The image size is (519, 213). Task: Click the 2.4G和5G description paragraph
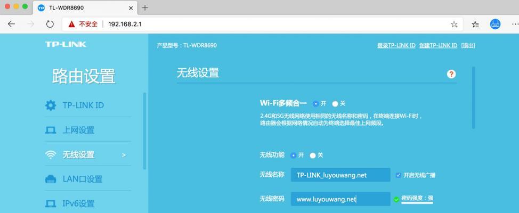(x=341, y=120)
